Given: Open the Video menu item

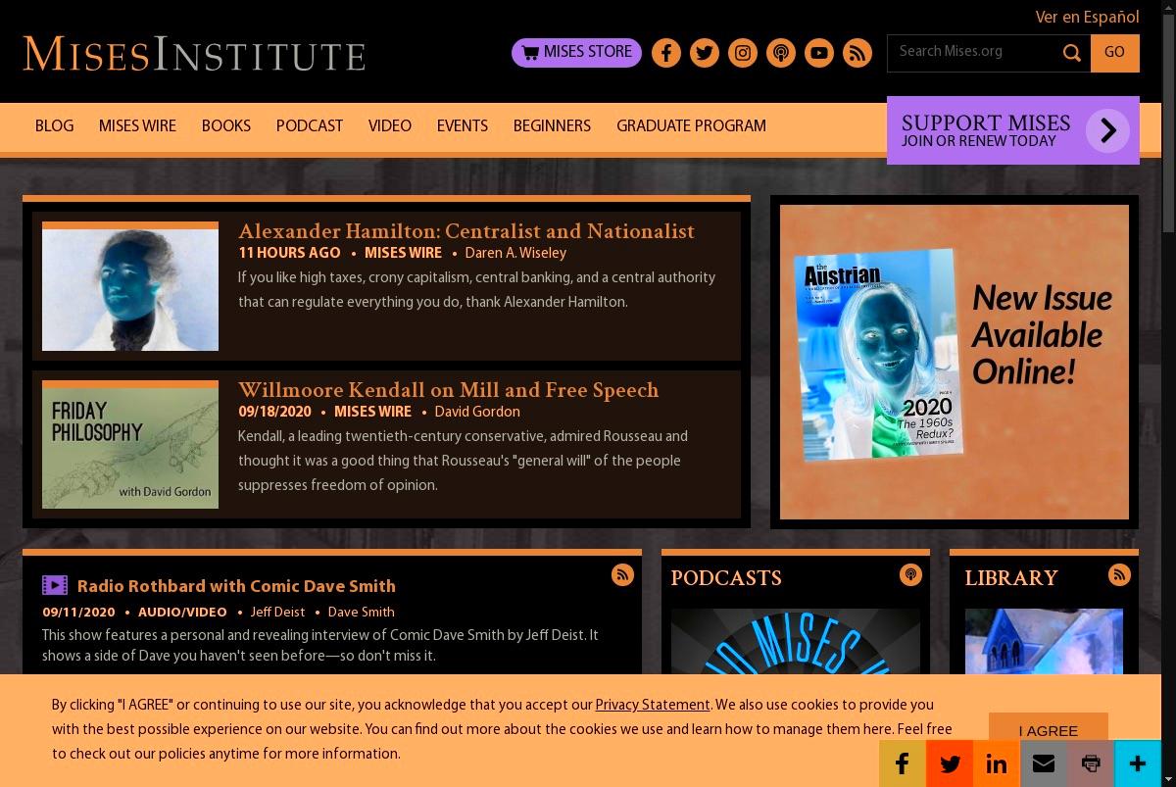Looking at the screenshot, I should (390, 126).
